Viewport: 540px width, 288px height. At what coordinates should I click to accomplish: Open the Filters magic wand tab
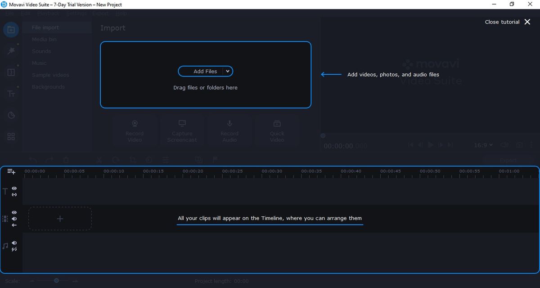point(11,51)
